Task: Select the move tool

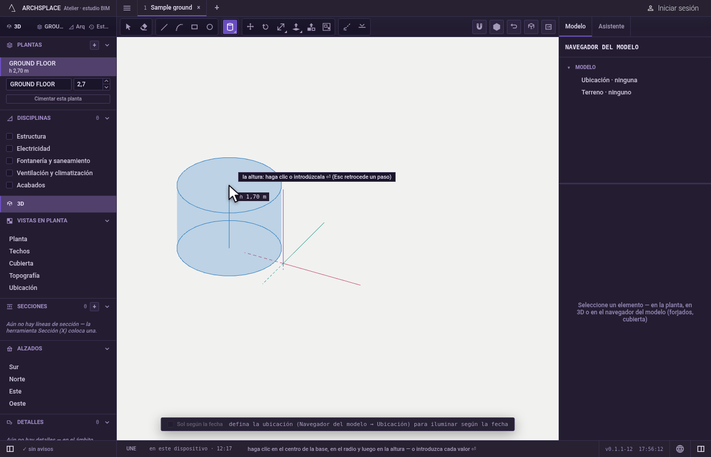Action: tap(250, 27)
